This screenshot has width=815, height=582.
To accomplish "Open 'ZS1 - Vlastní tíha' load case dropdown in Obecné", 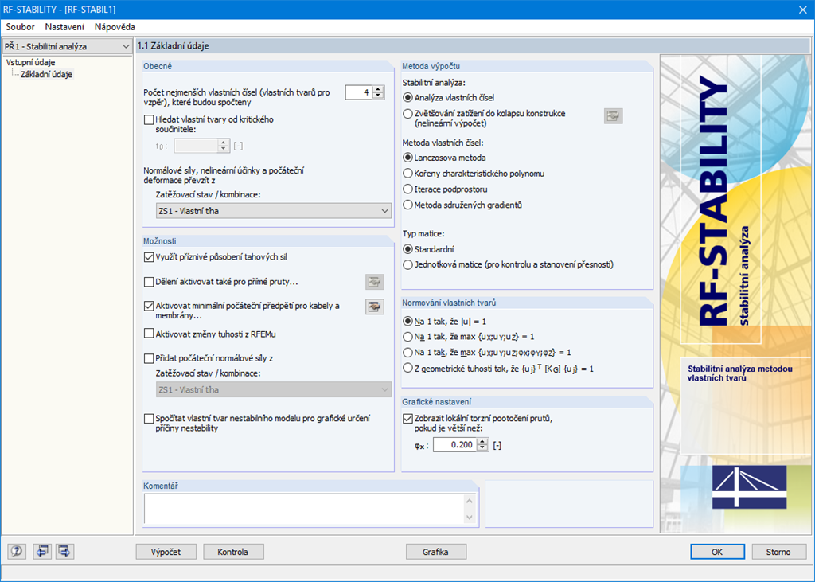I will (x=274, y=211).
